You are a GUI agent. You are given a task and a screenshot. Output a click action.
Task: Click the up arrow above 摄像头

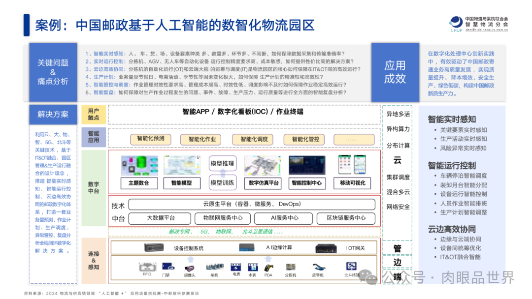pos(191,259)
